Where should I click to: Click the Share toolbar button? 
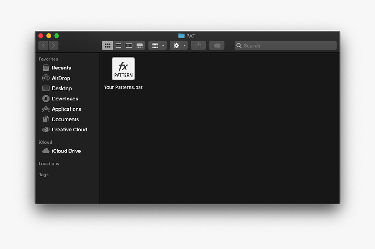[198, 45]
